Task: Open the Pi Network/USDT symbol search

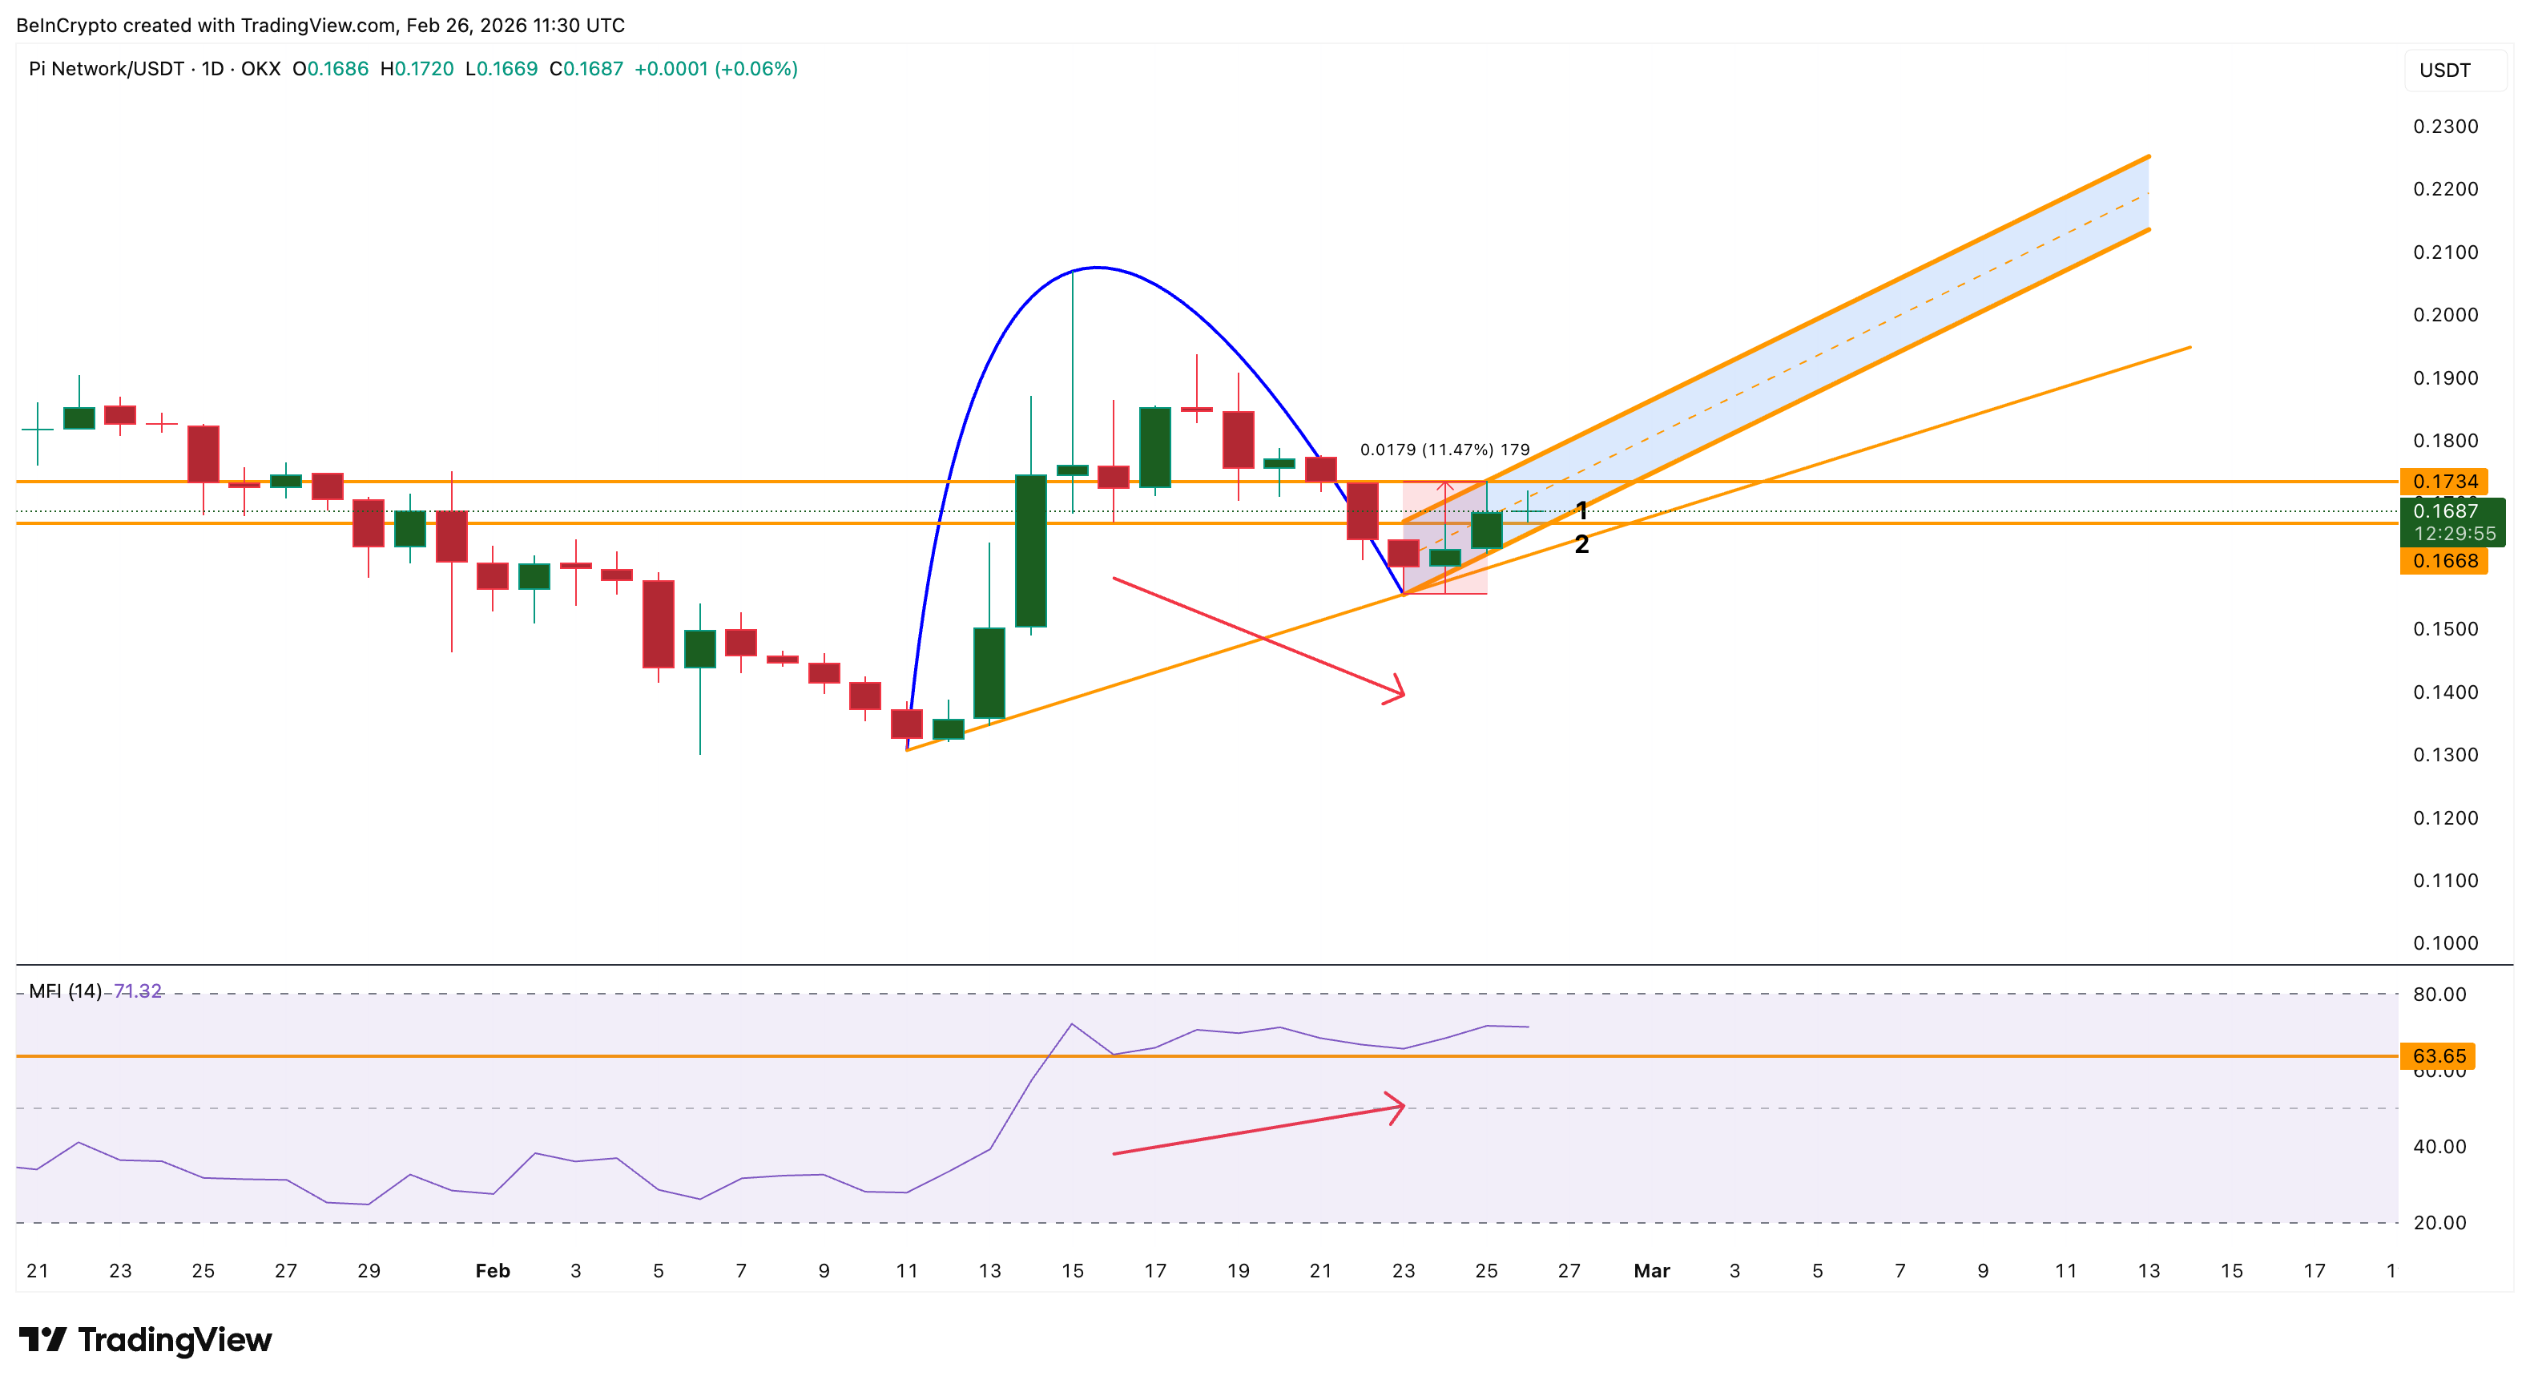Action: point(108,69)
